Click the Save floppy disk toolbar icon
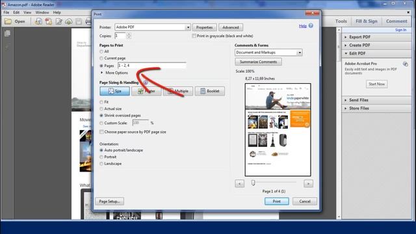 (79, 21)
